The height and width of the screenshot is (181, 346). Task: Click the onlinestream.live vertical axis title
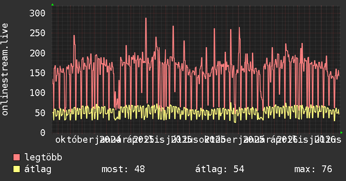5,69
